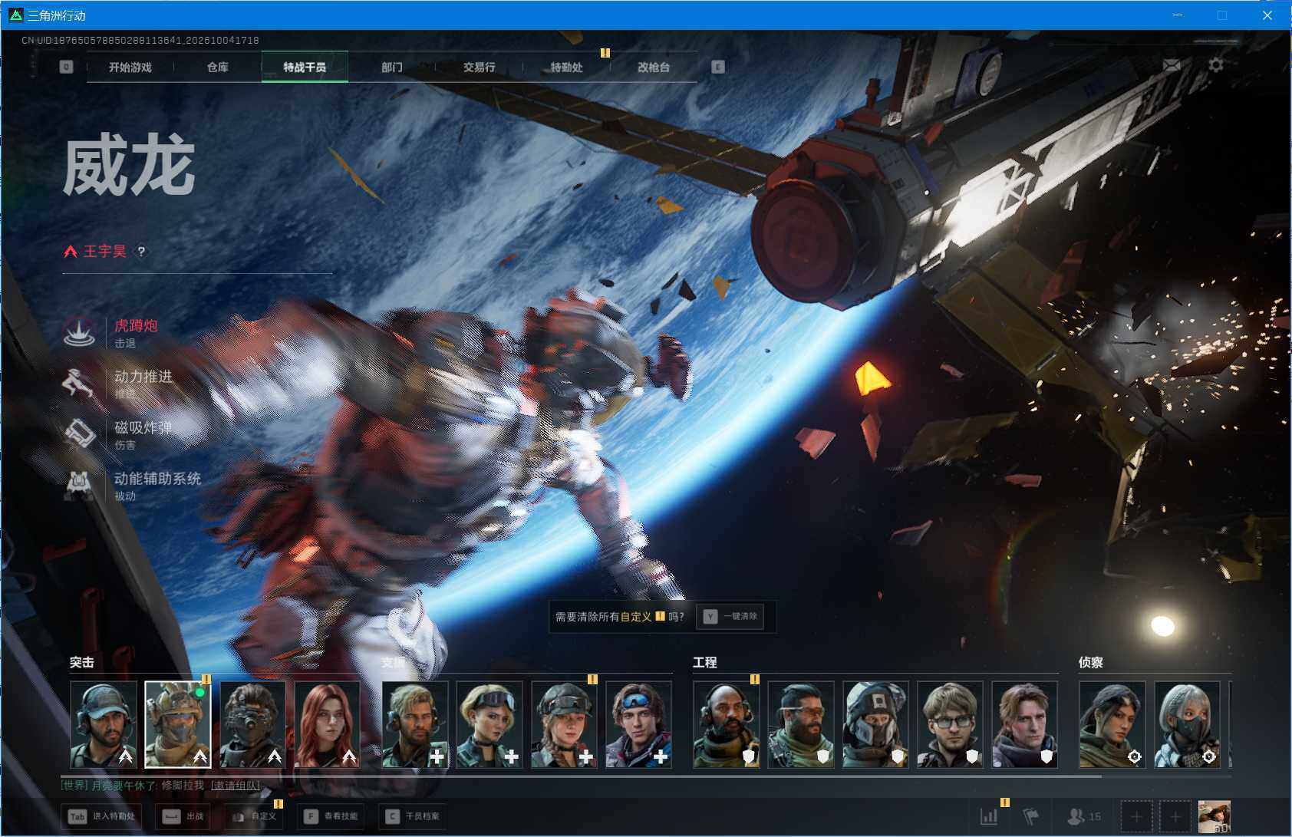Click the world chat message line

pyautogui.click(x=161, y=786)
